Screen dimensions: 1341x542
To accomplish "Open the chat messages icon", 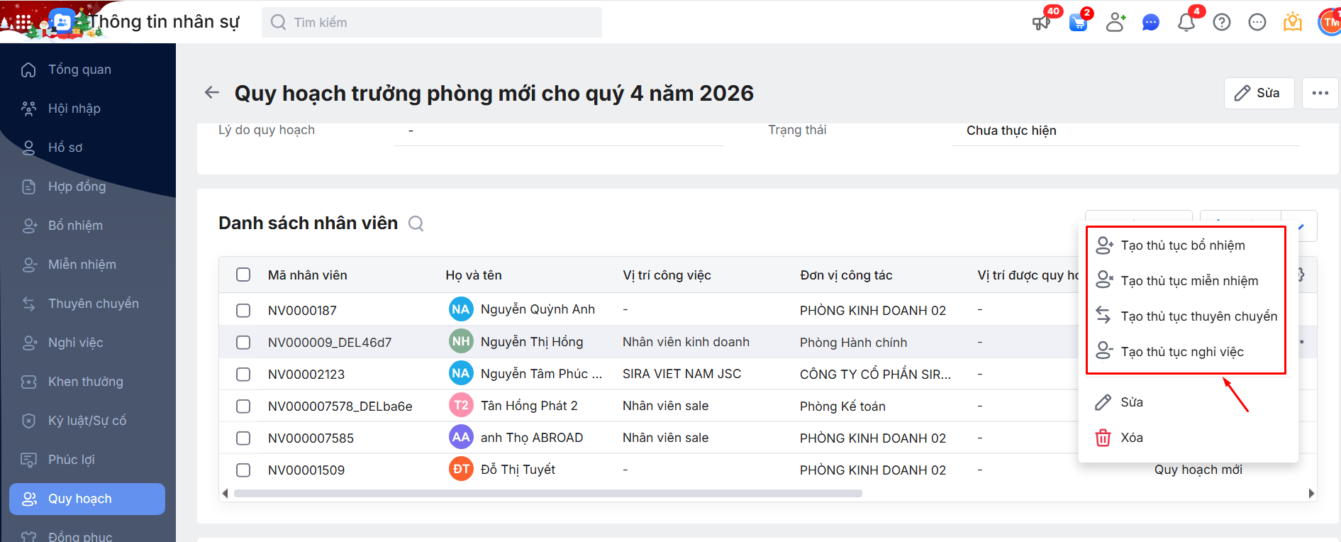I will 1150,23.
